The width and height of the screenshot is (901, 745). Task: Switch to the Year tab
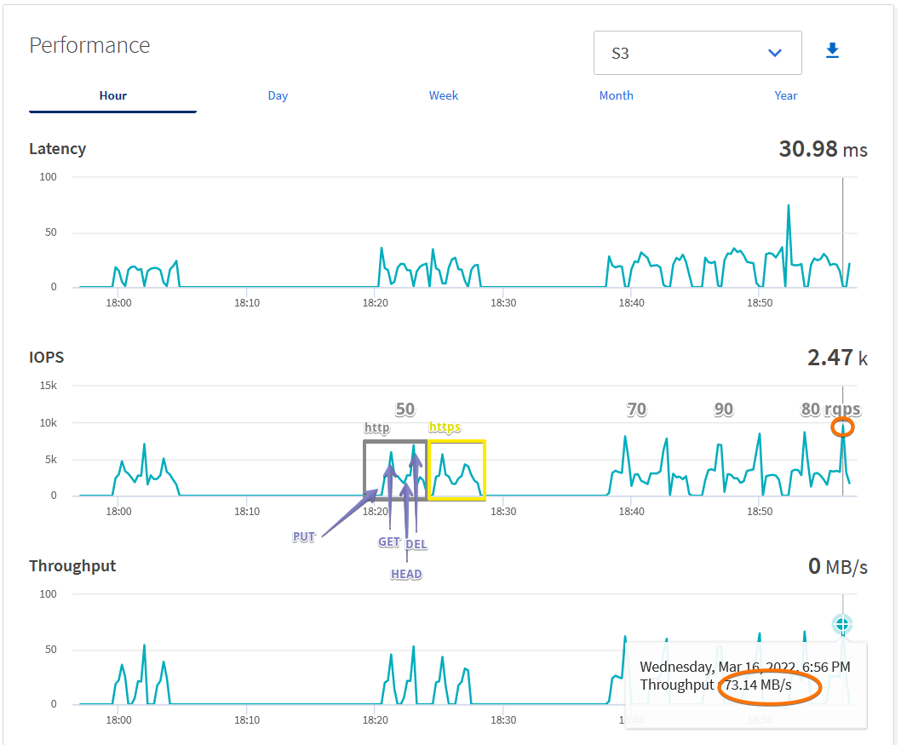point(785,95)
